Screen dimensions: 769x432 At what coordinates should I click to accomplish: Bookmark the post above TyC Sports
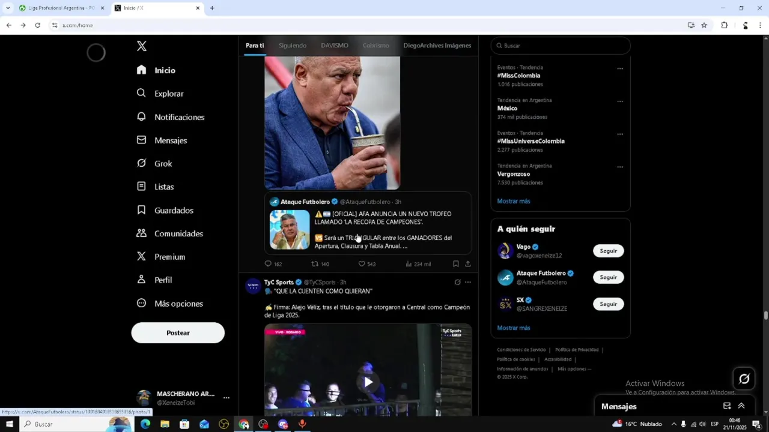point(456,264)
